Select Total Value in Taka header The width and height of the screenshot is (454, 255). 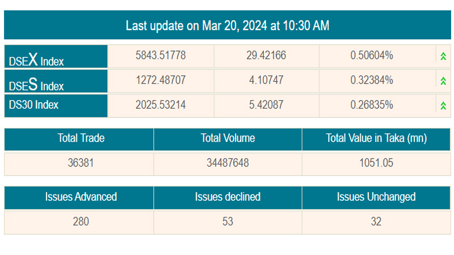click(376, 138)
